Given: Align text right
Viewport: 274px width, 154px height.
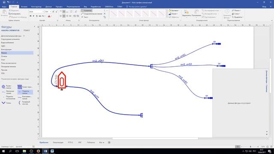Looking at the screenshot, I should (x=67, y=16).
